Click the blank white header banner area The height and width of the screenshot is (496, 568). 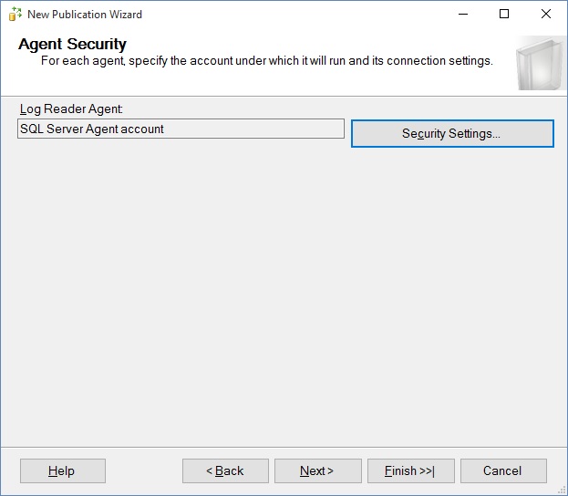(x=319, y=80)
